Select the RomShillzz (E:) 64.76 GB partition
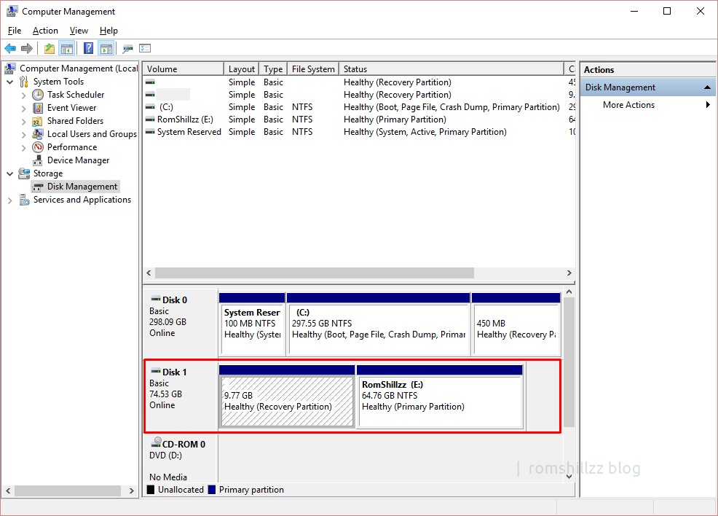718x516 pixels. (440, 396)
